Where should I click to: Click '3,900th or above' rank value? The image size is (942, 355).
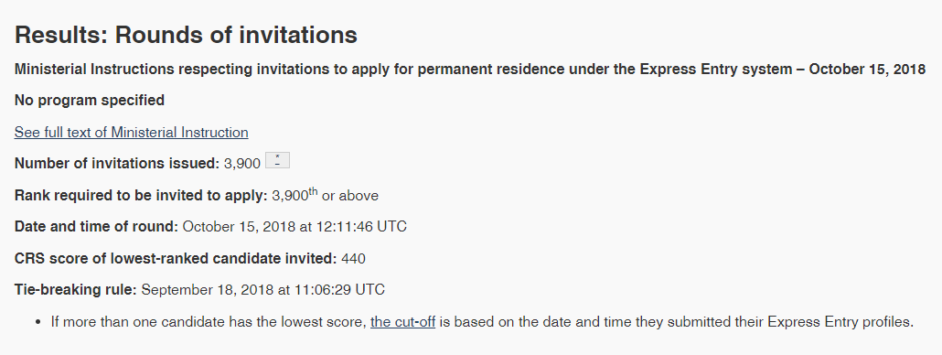tap(325, 195)
